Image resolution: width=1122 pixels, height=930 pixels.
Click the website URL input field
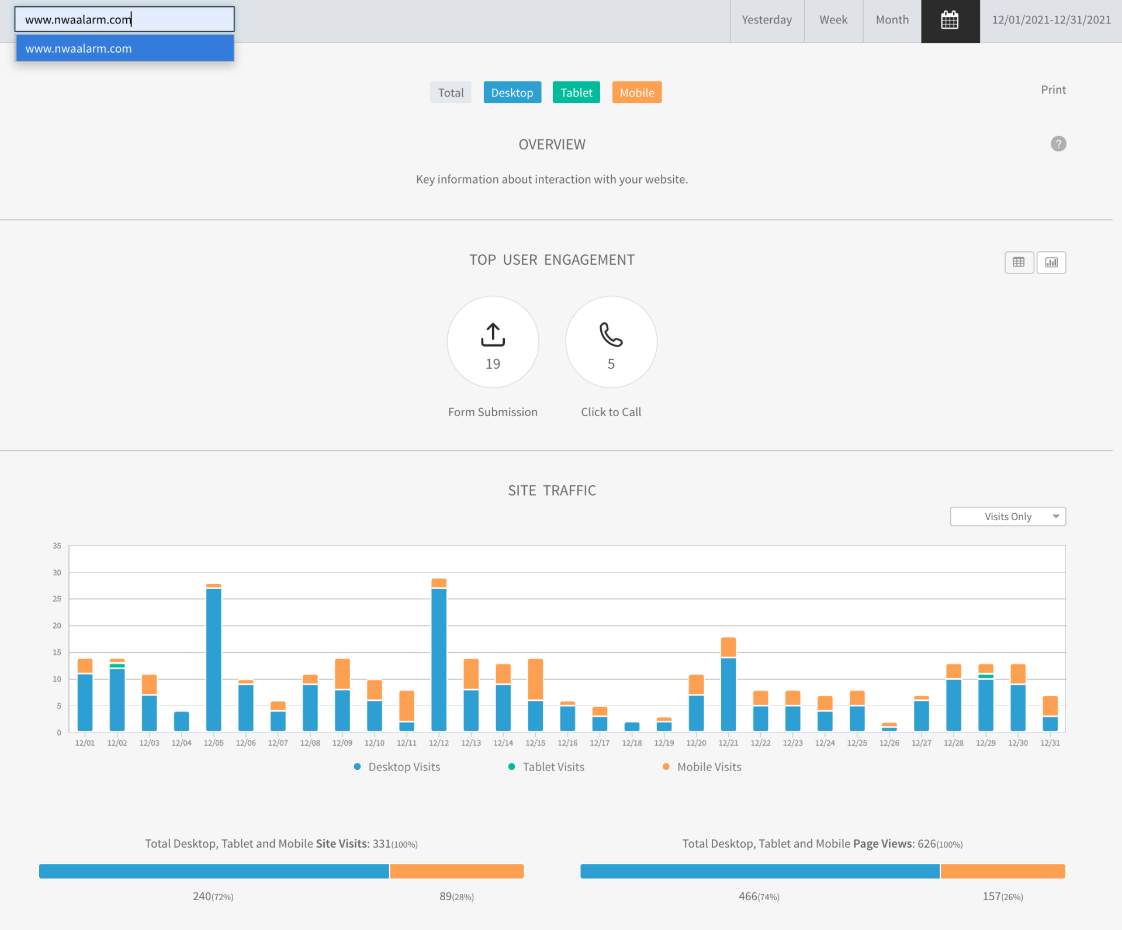click(124, 19)
